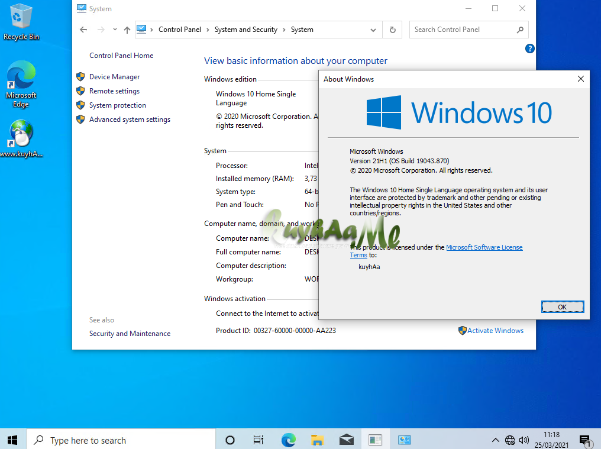Open Task View on the taskbar

(x=259, y=440)
